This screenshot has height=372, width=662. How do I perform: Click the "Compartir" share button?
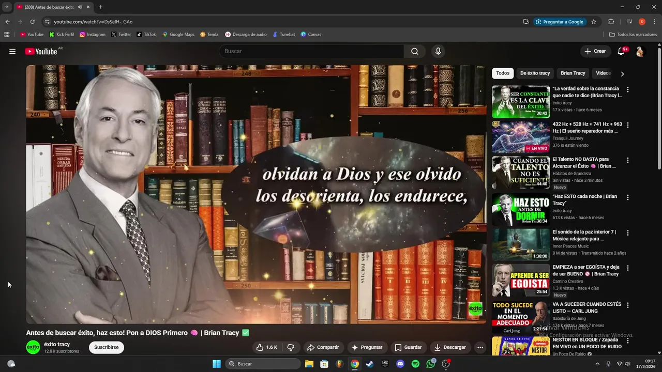323,347
